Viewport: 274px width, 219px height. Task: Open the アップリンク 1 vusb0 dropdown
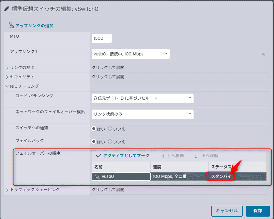[131, 54]
